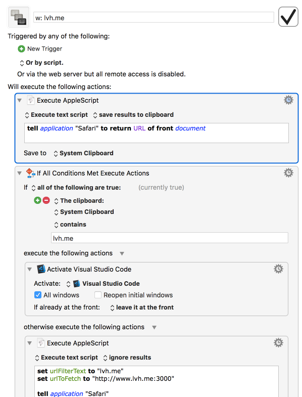Open the gear menu of the lower Execute AppleScript action
Viewport: 302px width, 397px height.
[278, 343]
